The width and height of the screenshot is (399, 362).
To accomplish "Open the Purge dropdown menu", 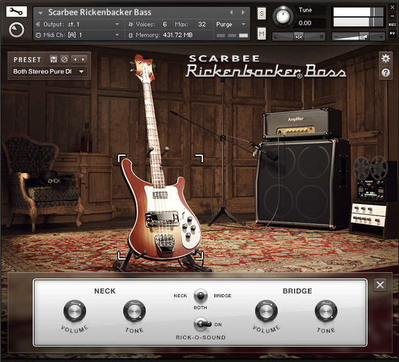I will (231, 25).
